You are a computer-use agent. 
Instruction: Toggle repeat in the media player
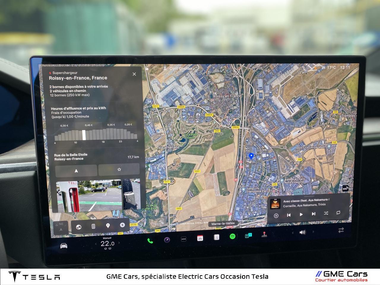338,213
